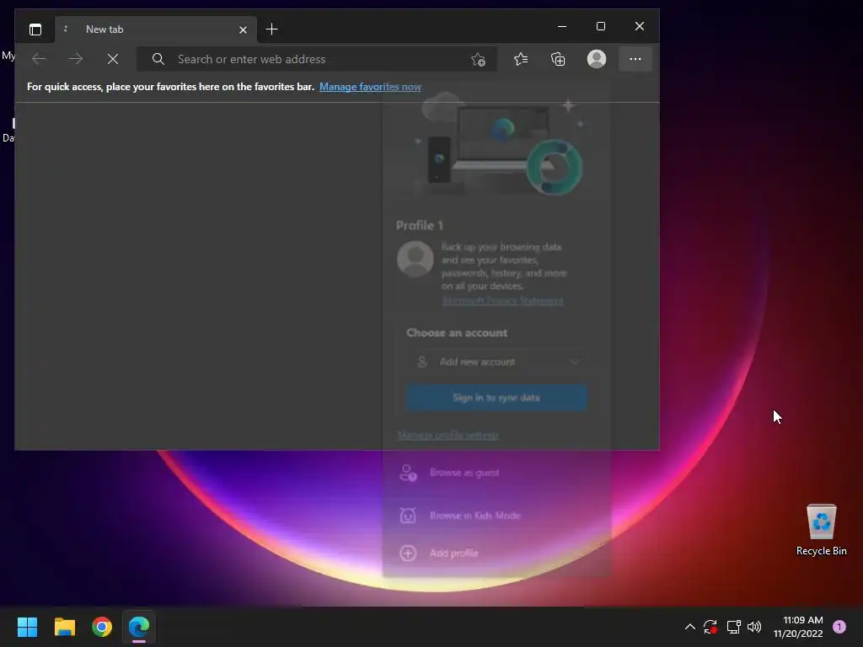Stop loading the page
Viewport: 863px width, 647px height.
(113, 59)
